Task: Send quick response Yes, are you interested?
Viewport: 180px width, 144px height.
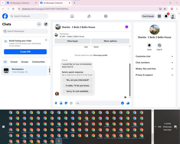Action: [77, 80]
